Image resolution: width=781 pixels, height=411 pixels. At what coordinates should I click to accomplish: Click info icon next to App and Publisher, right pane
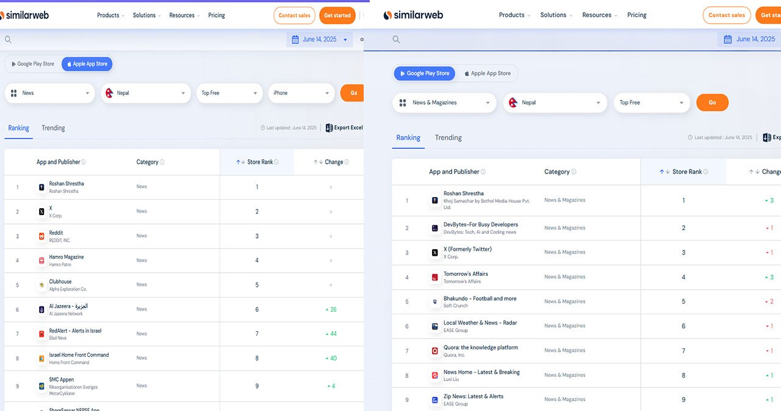click(x=483, y=172)
